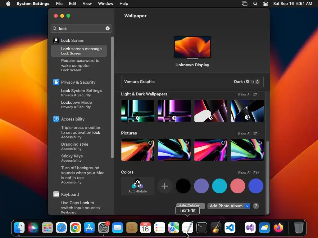
Task: Launch Visual Studio purple icon in Dock
Action: pyautogui.click(x=250, y=228)
